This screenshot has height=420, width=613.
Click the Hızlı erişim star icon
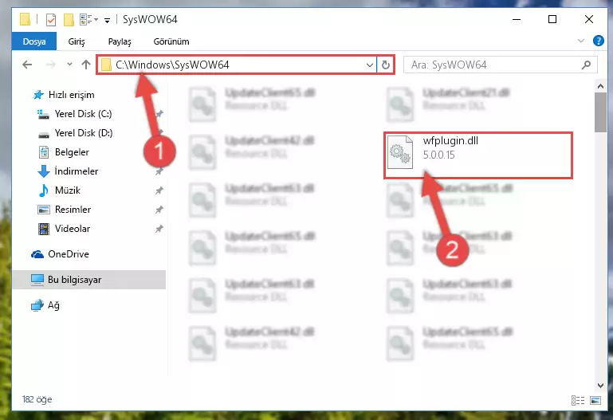[x=38, y=95]
